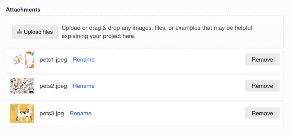This screenshot has height=137, width=290.
Task: Remove pets3.jpg from attachments
Action: [x=262, y=114]
